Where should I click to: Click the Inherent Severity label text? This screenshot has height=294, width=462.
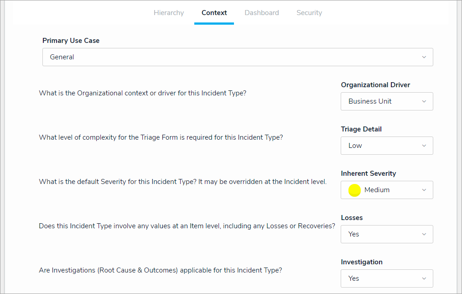click(x=368, y=173)
